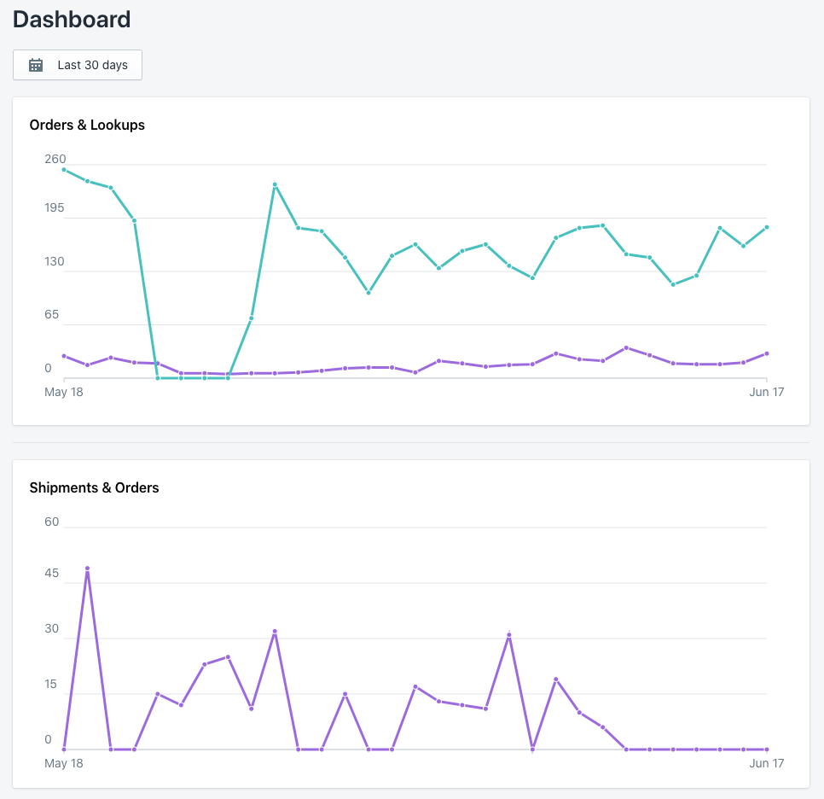Viewport: 824px width, 799px height.
Task: Click the last shipments point at Jun 17
Action: (x=767, y=749)
